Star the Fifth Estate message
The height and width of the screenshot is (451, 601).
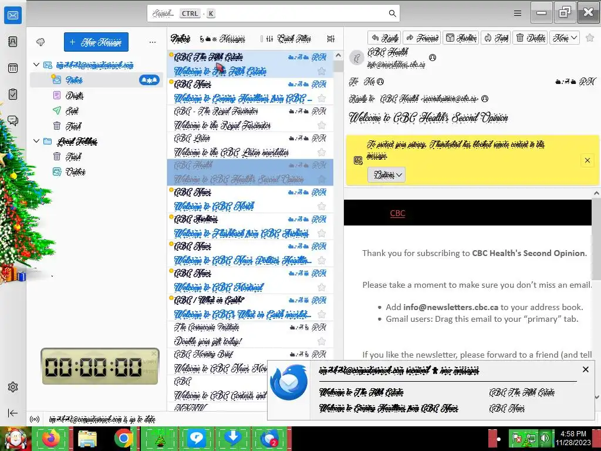(x=322, y=71)
